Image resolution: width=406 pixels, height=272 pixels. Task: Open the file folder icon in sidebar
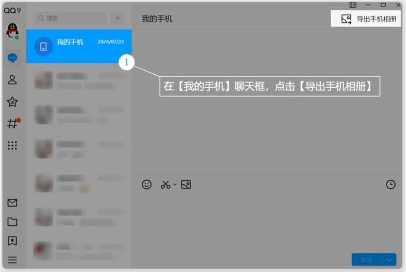pos(13,222)
